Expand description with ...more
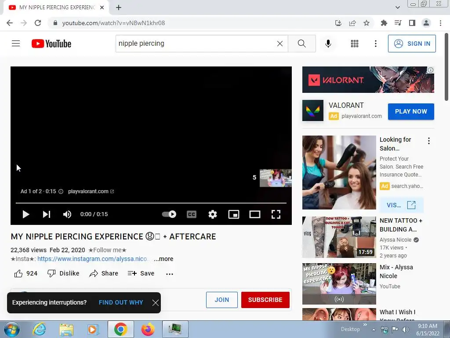Screen dimensions: 450x338 click(163, 259)
